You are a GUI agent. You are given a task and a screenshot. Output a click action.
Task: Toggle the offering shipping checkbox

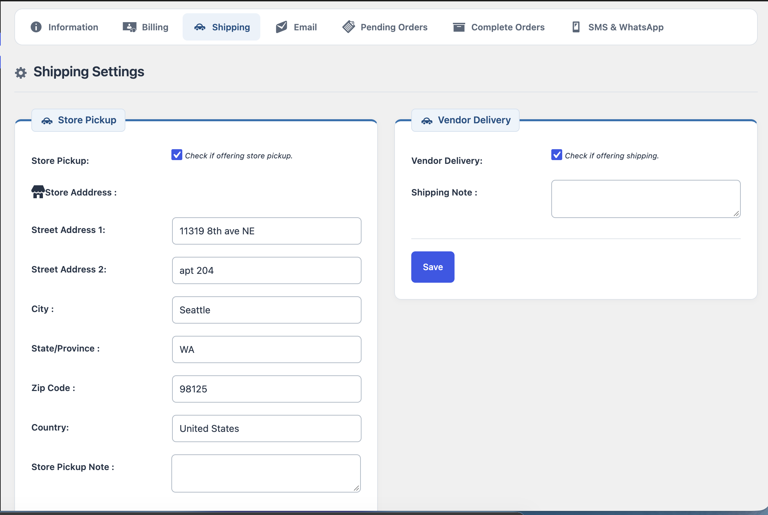coord(557,155)
